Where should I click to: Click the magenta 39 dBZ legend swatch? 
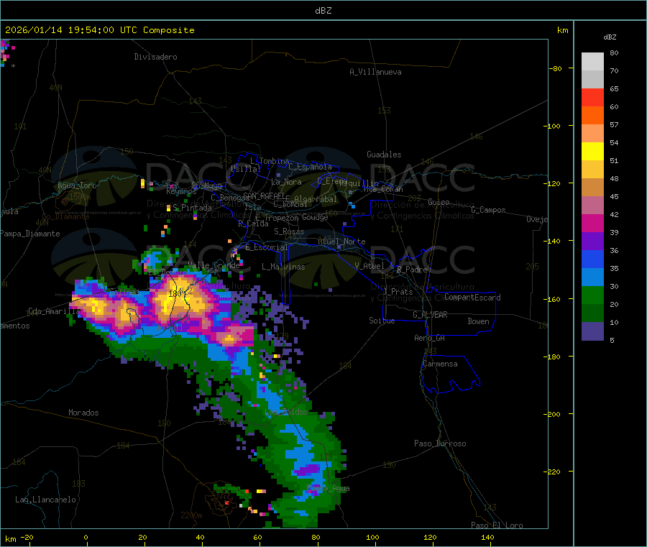[592, 223]
